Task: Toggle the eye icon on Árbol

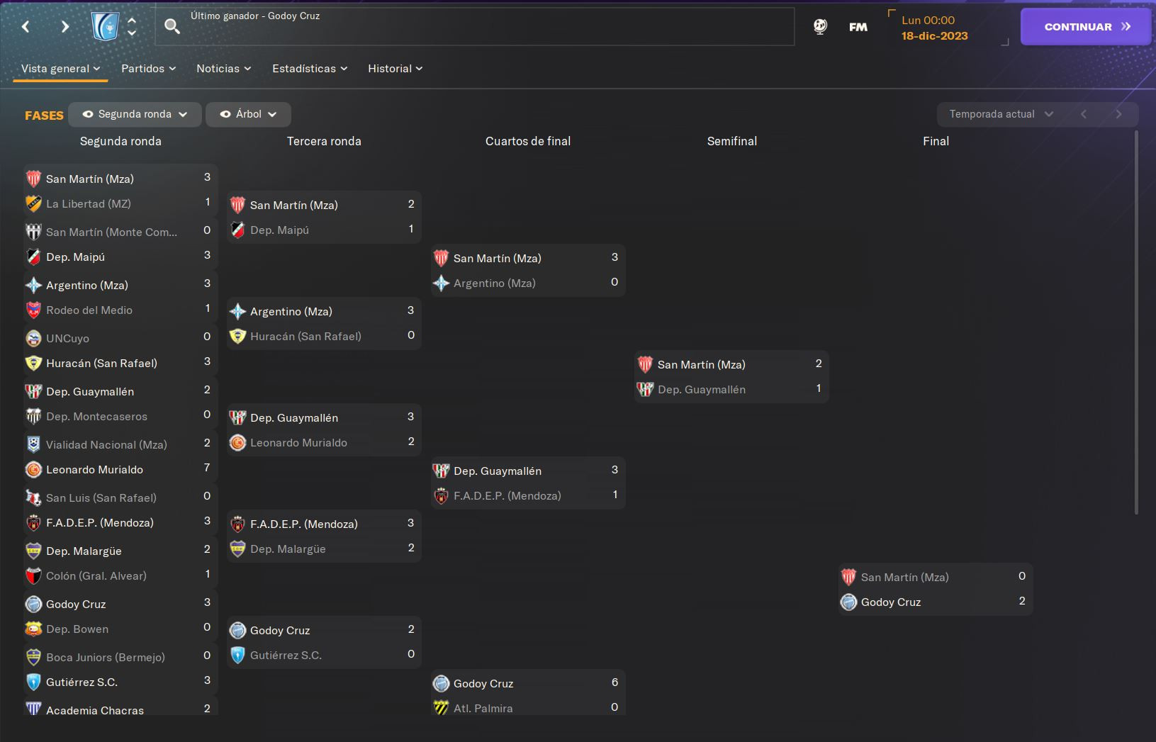Action: (225, 114)
